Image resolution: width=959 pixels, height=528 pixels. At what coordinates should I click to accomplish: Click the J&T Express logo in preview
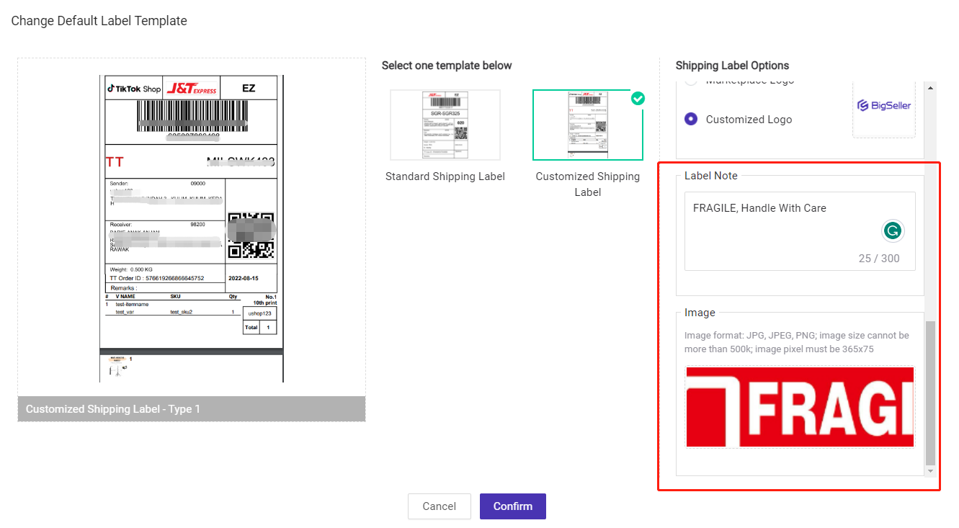click(192, 89)
